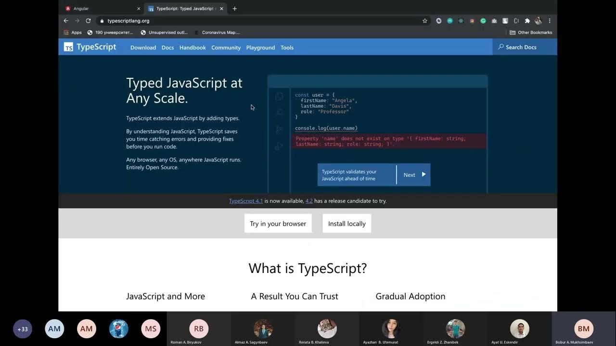Click the gray 'Ci' extension icon

[x=516, y=21]
